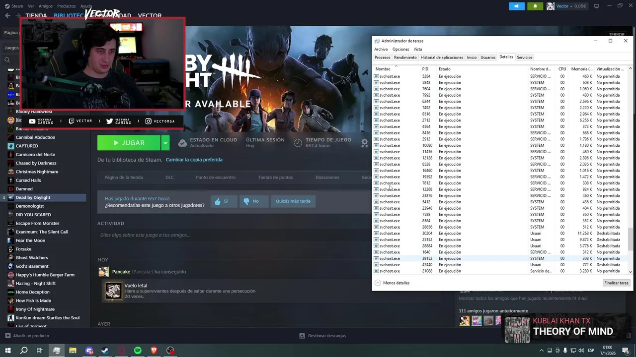
Task: Click the microphone tray icon
Action: point(565,350)
